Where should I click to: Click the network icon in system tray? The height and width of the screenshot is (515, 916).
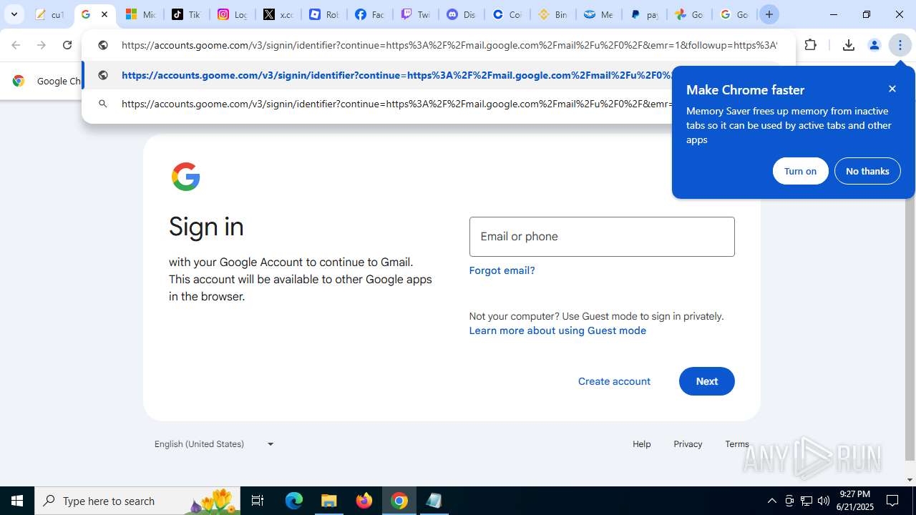coord(807,501)
